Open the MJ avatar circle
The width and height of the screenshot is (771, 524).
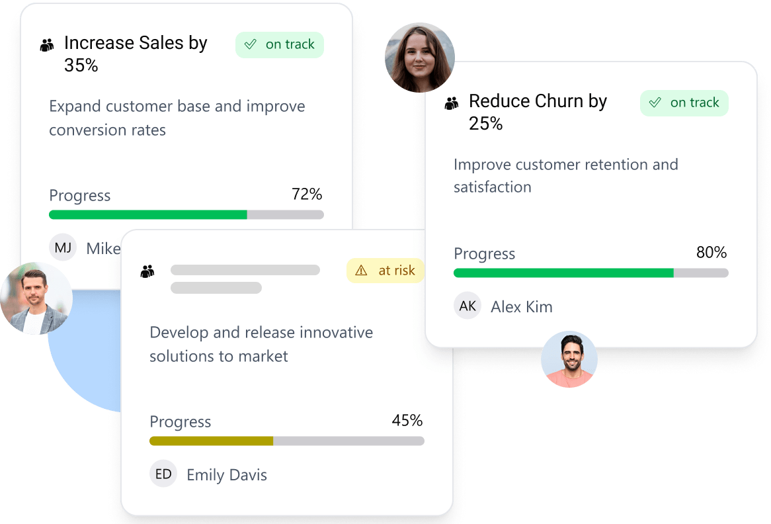[63, 247]
